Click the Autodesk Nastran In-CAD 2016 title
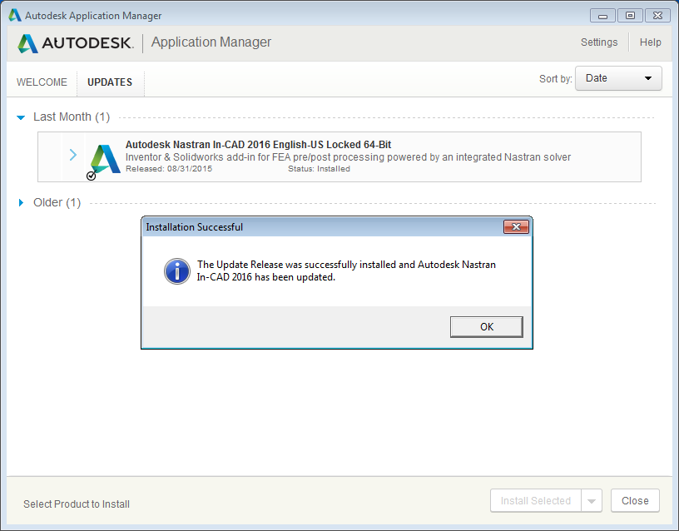The image size is (679, 531). pyautogui.click(x=258, y=144)
